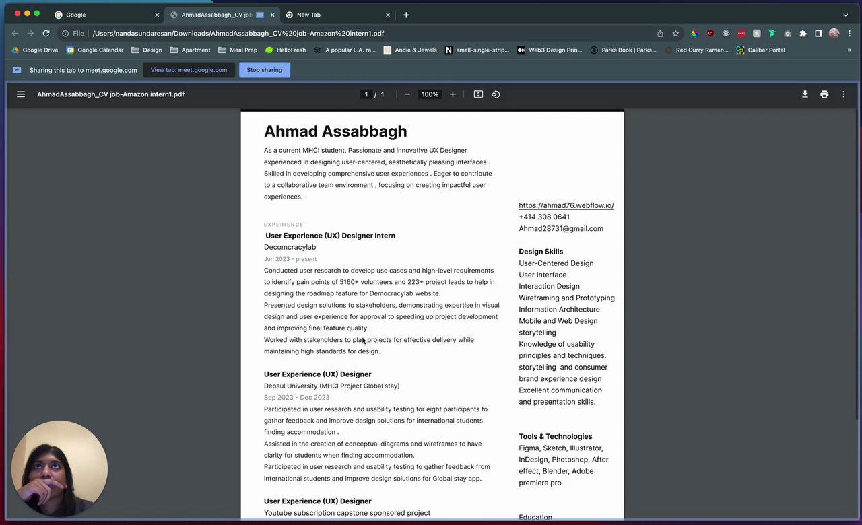The height and width of the screenshot is (525, 862).
Task: Open the Google Drive bookmark
Action: [35, 50]
